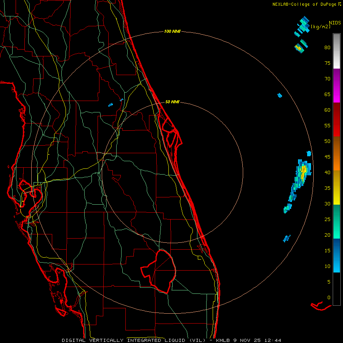Click the 45 value on the color scale
Viewport: 343px width, 343px height.
[x=327, y=157]
